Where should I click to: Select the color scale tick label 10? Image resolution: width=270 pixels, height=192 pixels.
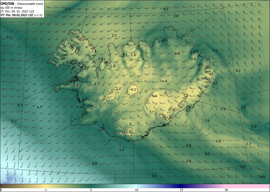136,190
